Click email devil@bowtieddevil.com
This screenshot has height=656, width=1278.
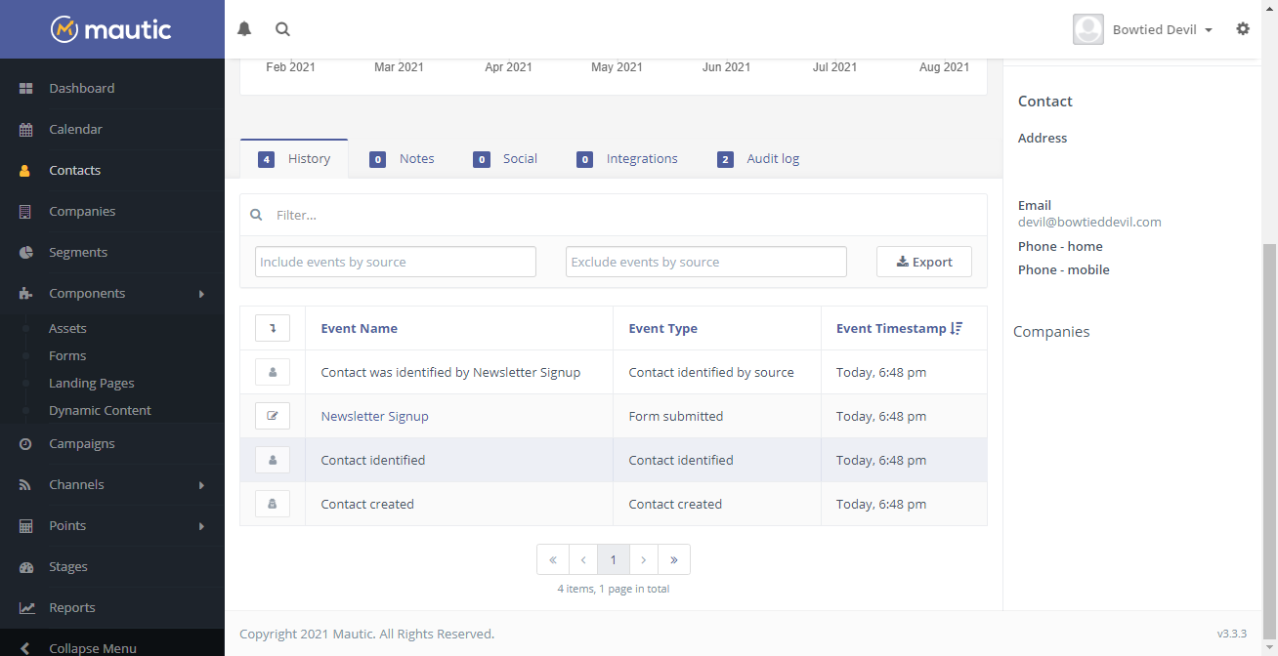click(x=1089, y=222)
